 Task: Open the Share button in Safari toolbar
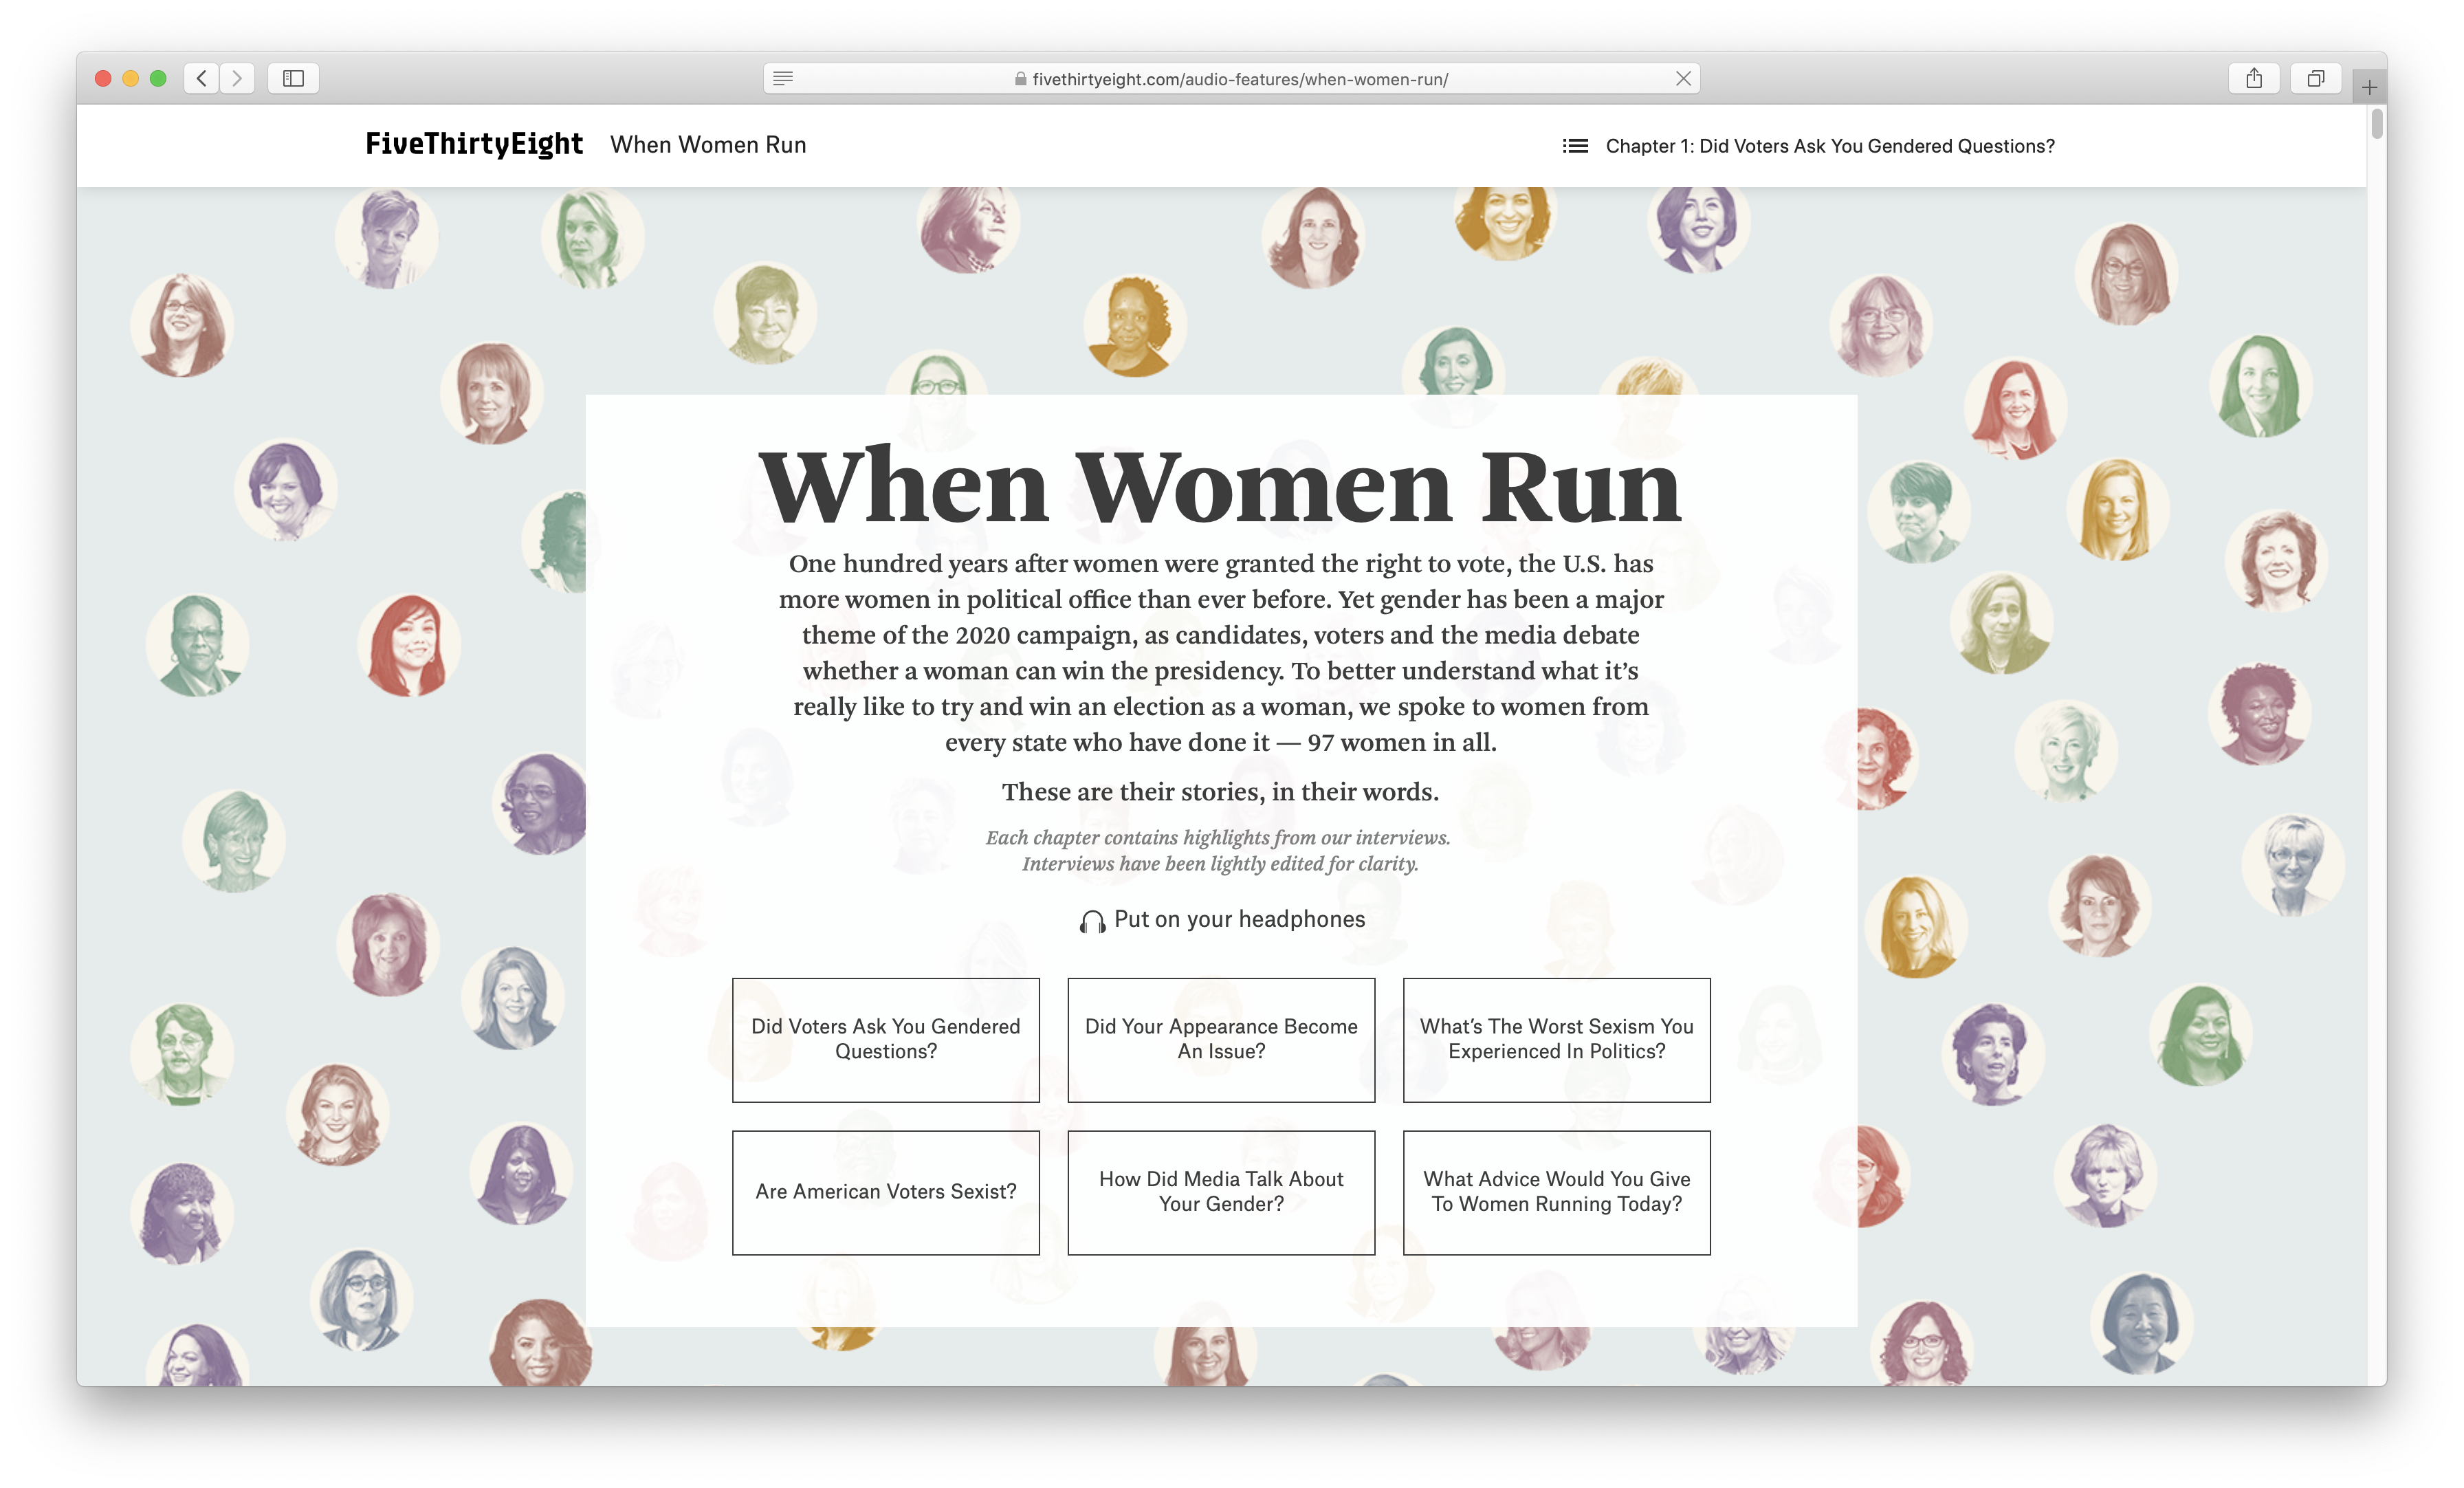click(2254, 78)
